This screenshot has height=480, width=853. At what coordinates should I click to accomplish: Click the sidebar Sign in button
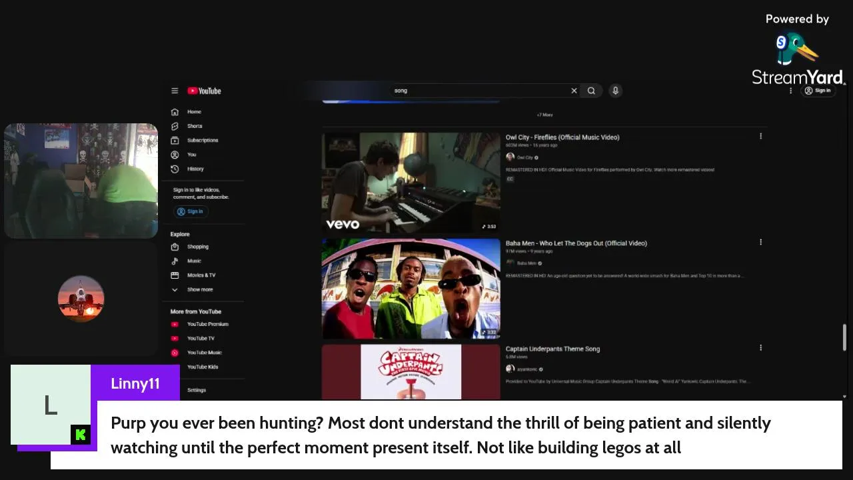click(x=191, y=211)
